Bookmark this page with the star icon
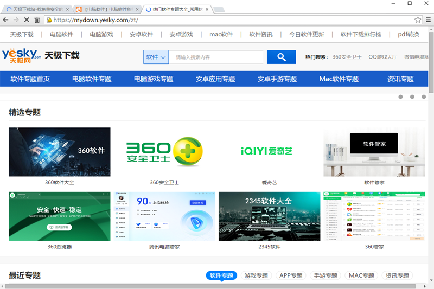Viewport: 434px width, 289px height. click(x=418, y=20)
